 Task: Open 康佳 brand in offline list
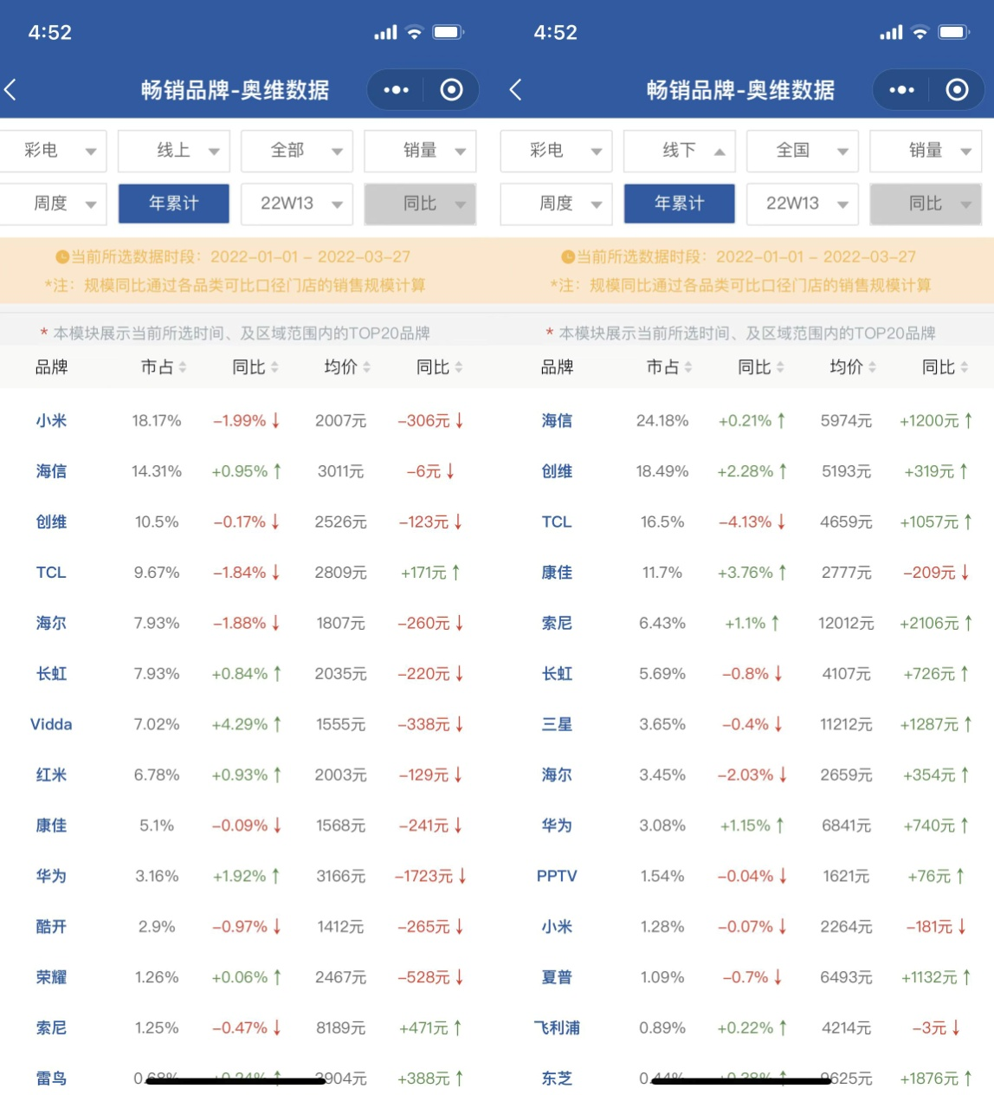pyautogui.click(x=557, y=573)
